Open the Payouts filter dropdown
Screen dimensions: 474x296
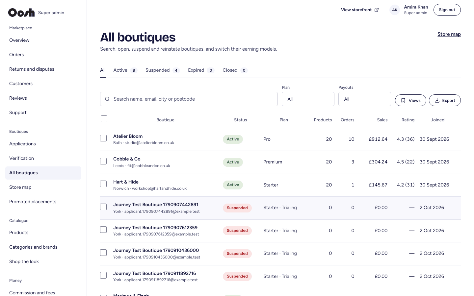365,99
